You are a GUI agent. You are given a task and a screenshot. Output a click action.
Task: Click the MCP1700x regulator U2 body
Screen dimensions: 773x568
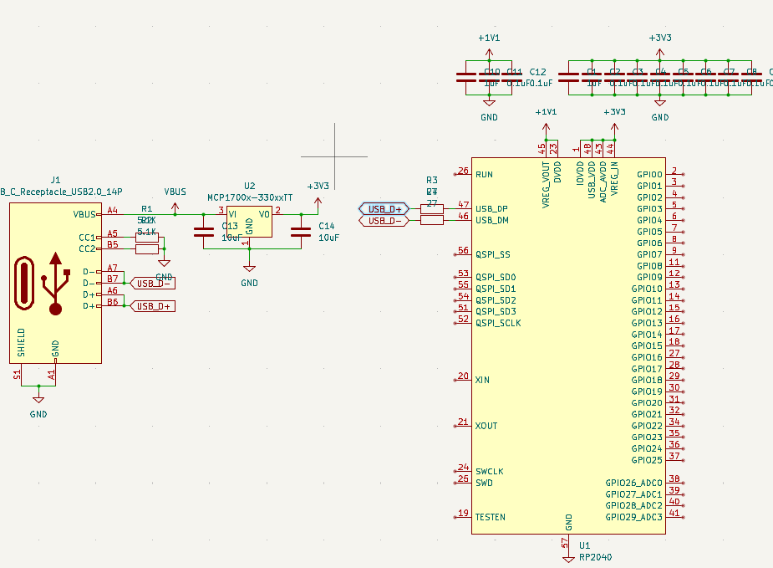point(249,221)
